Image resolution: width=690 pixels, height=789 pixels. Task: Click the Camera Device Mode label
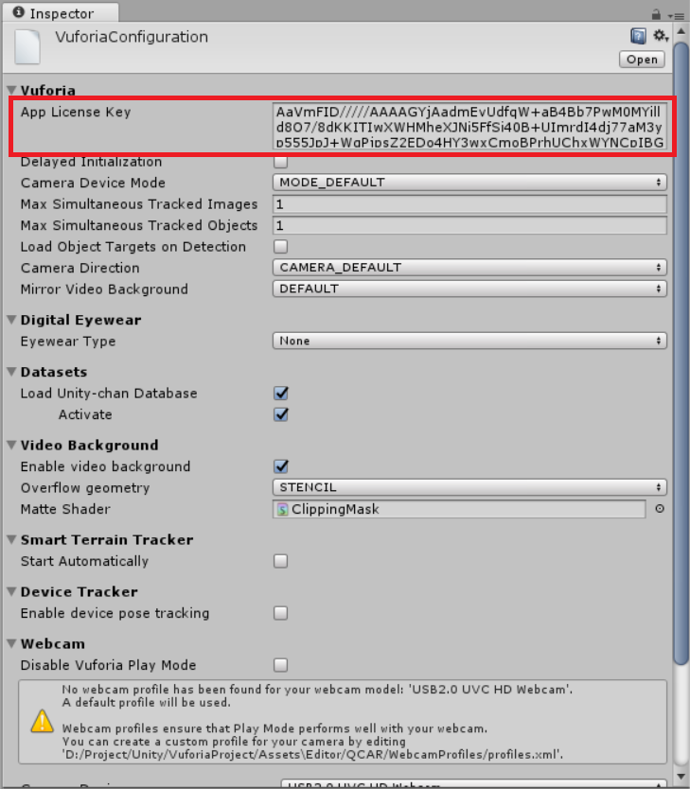tap(93, 183)
